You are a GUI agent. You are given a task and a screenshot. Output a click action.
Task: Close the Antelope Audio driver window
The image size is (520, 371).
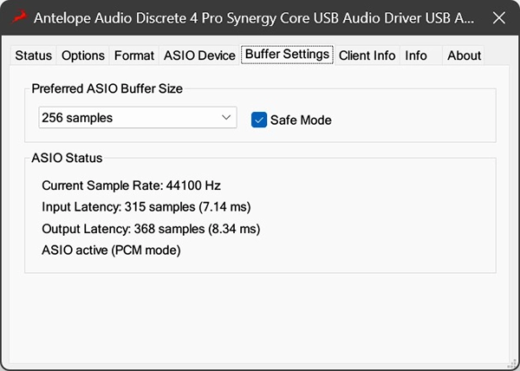click(x=497, y=17)
